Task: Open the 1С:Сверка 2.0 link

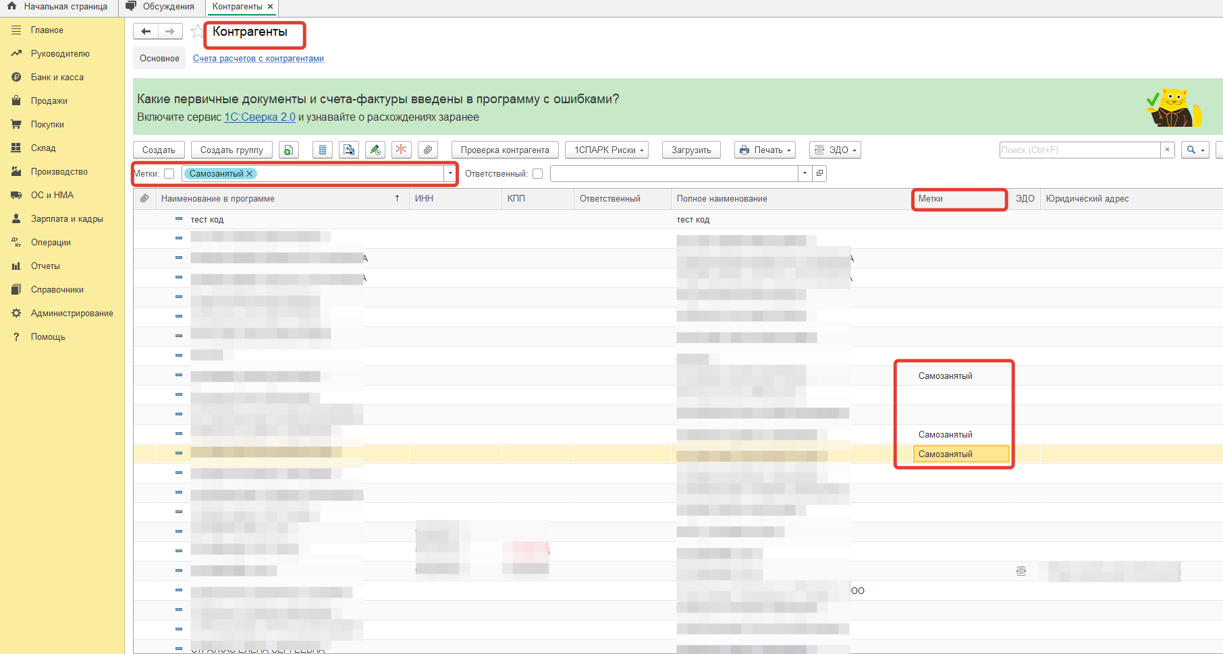Action: click(x=260, y=117)
